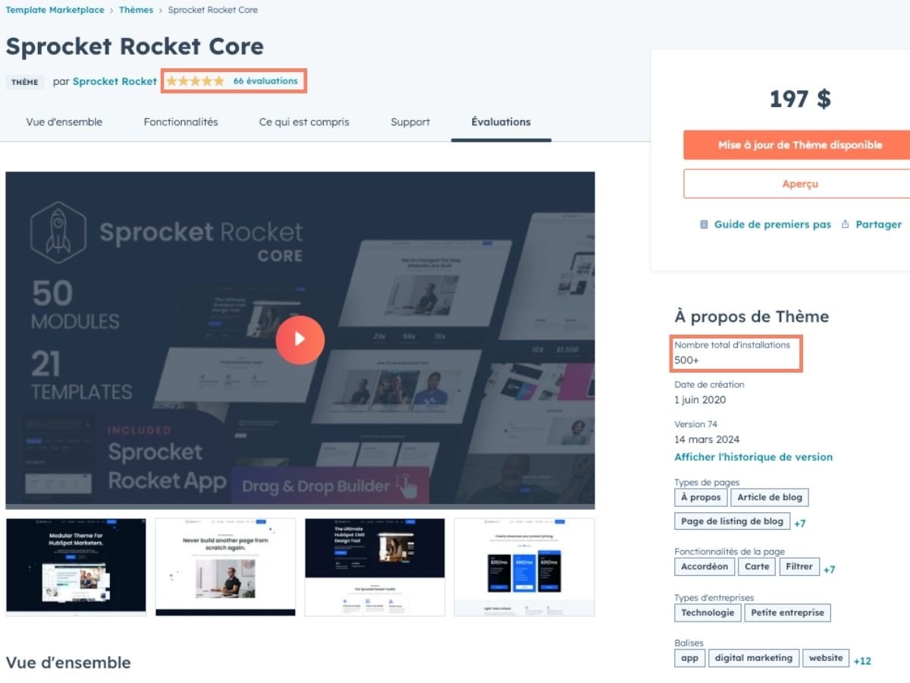The width and height of the screenshot is (910, 683).
Task: Select the Article de blog tag
Action: point(770,498)
